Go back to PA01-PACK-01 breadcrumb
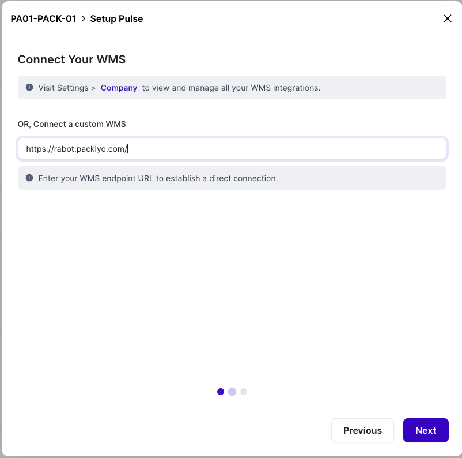462x458 pixels. point(43,18)
